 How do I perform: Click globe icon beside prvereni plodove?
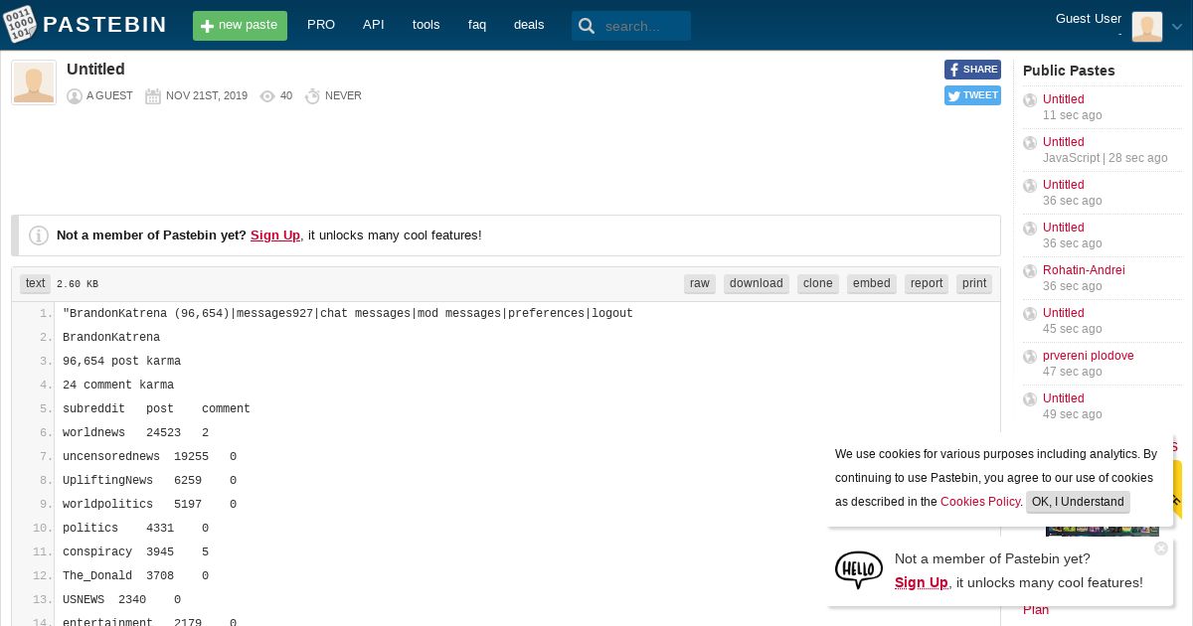pyautogui.click(x=1030, y=357)
